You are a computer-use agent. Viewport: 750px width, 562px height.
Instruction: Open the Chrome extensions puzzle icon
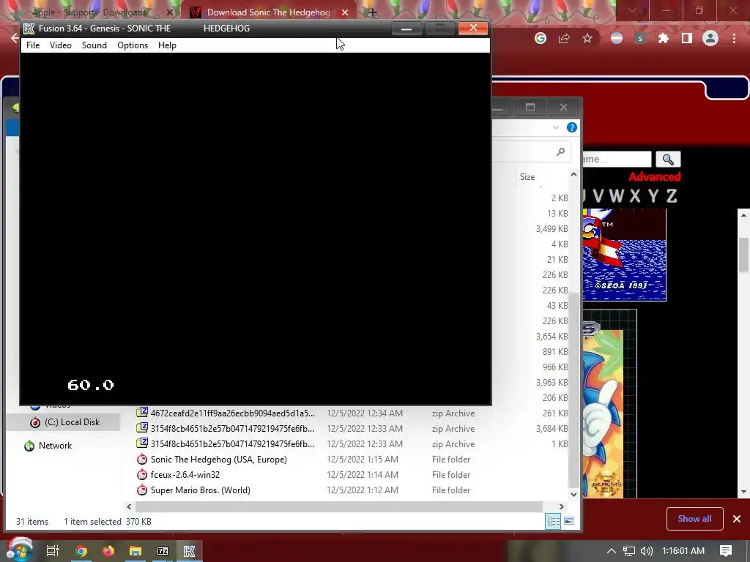tap(664, 39)
